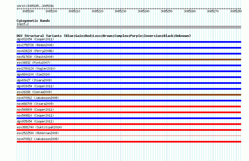
Task: Click the esv3891740 (Suktitipat2014) label
Action: click(39, 127)
